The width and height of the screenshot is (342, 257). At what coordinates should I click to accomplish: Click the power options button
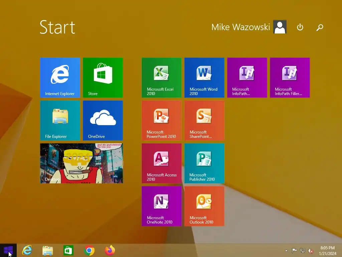pyautogui.click(x=300, y=27)
